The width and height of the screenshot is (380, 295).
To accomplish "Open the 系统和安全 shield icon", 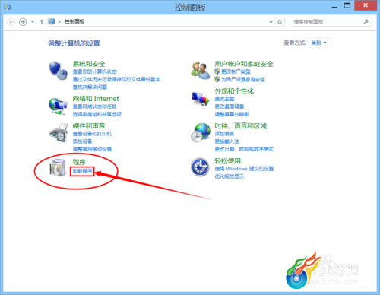I will [x=59, y=71].
